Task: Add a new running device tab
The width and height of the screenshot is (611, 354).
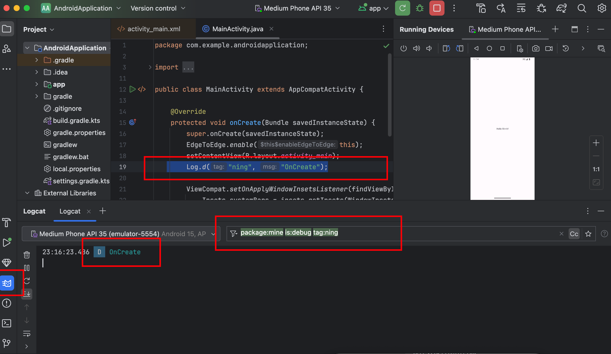Action: coord(555,29)
